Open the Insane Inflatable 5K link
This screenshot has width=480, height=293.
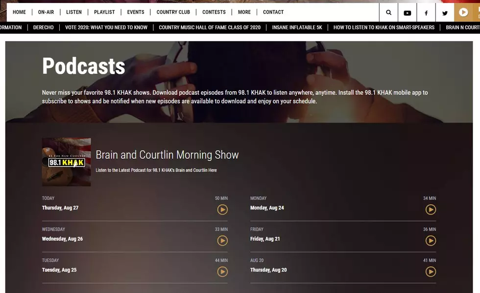click(x=297, y=27)
